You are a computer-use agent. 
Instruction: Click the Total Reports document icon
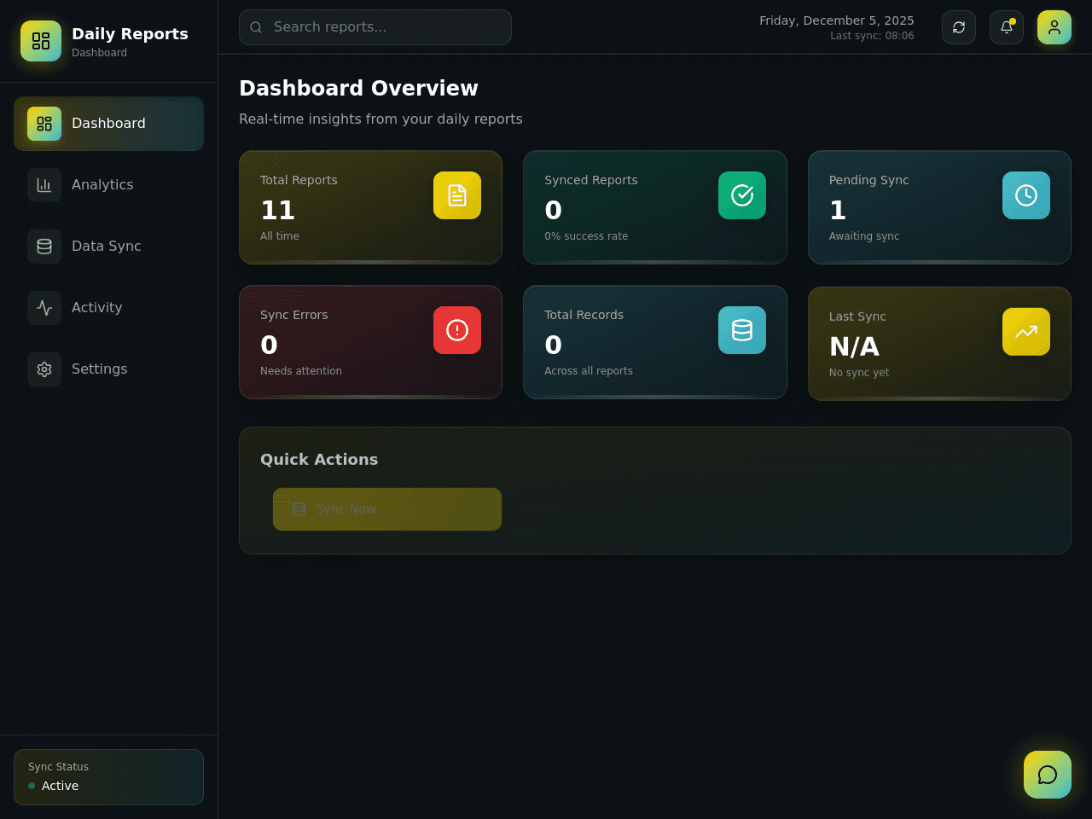tap(457, 195)
